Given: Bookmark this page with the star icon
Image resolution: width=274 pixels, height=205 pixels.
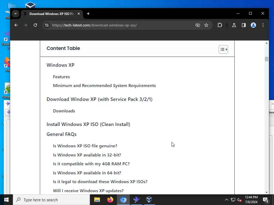Looking at the screenshot, I should (206, 25).
